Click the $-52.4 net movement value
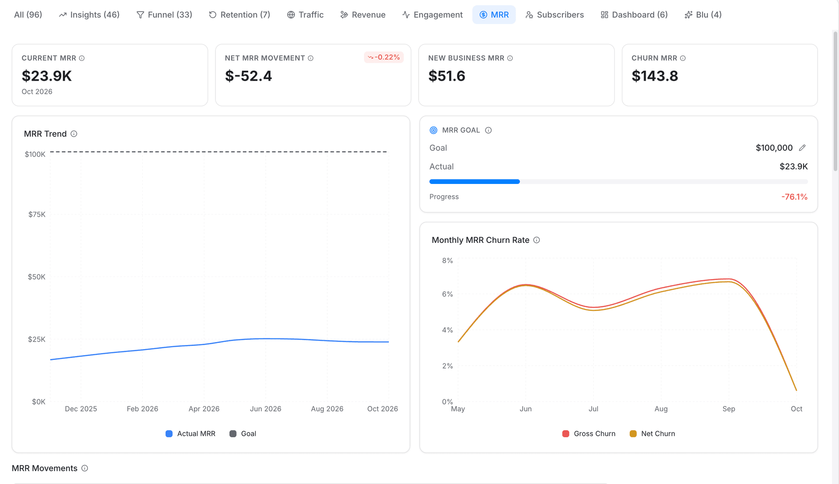This screenshot has height=484, width=839. point(248,76)
